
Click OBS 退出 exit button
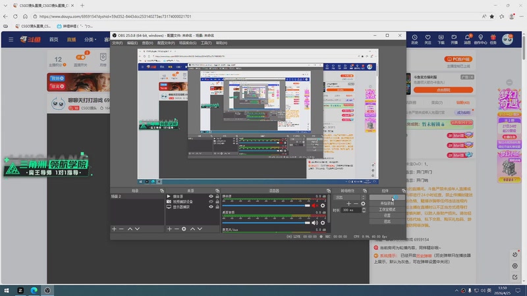tap(387, 222)
